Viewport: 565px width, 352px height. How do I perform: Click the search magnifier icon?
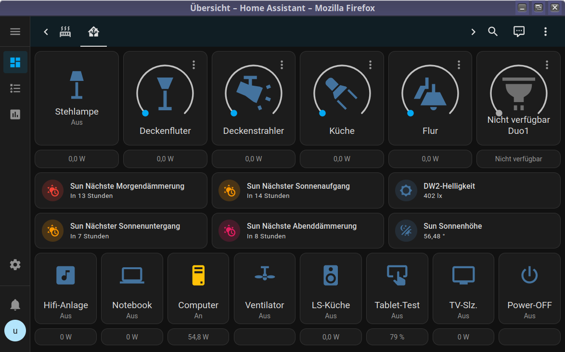492,32
